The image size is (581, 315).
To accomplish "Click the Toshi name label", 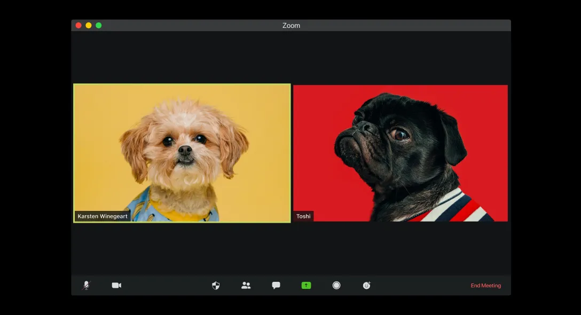I will (303, 216).
